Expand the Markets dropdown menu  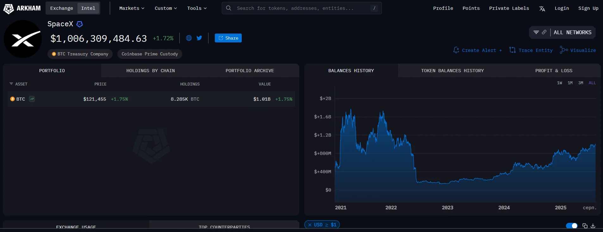[132, 8]
